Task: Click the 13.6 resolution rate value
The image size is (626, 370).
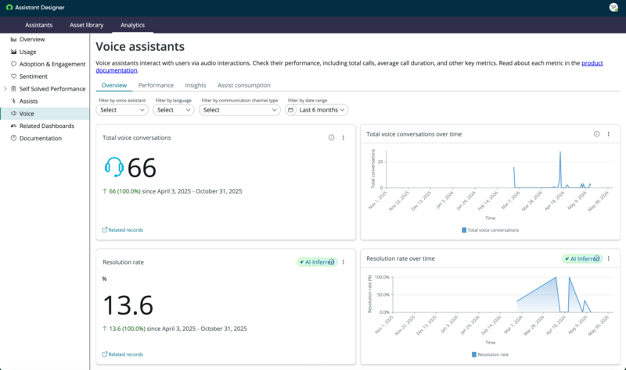Action: pos(128,305)
